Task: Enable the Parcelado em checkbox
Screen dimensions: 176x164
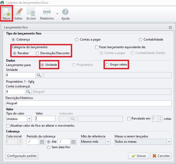Action: (129, 118)
